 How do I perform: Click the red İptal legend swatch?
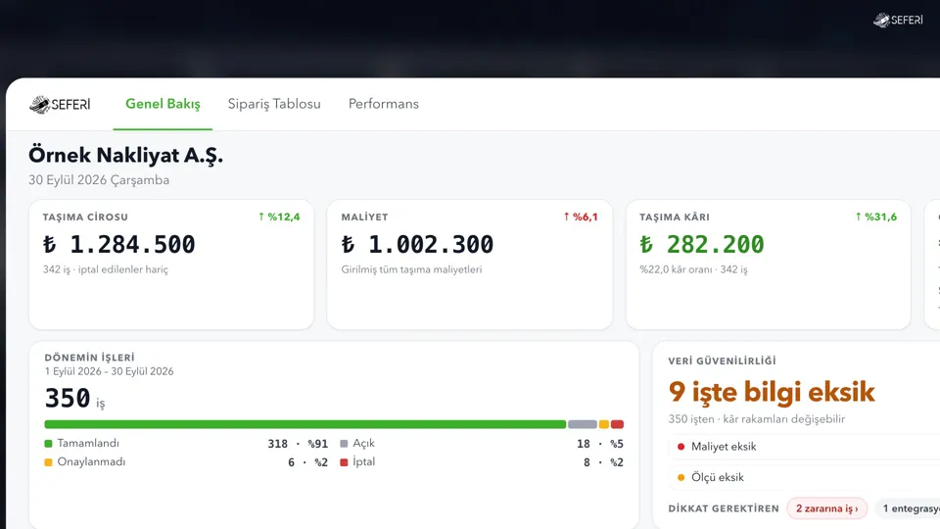(344, 462)
